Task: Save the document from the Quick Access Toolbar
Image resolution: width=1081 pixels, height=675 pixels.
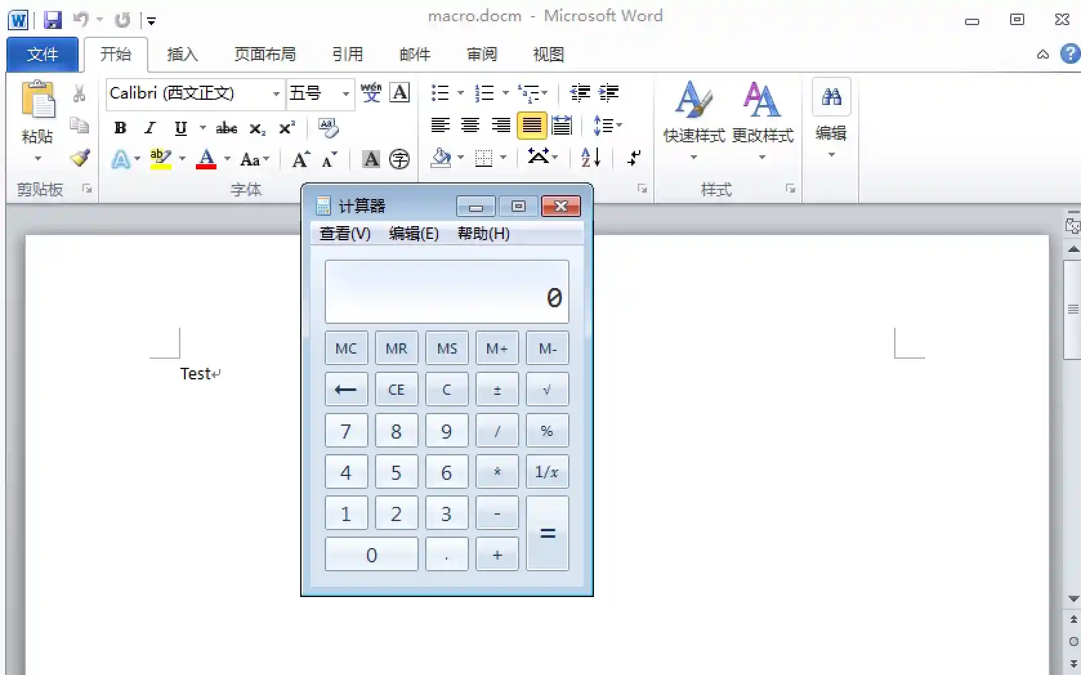Action: (x=53, y=20)
